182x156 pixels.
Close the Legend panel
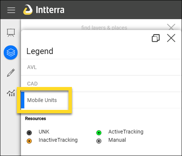[171, 38]
